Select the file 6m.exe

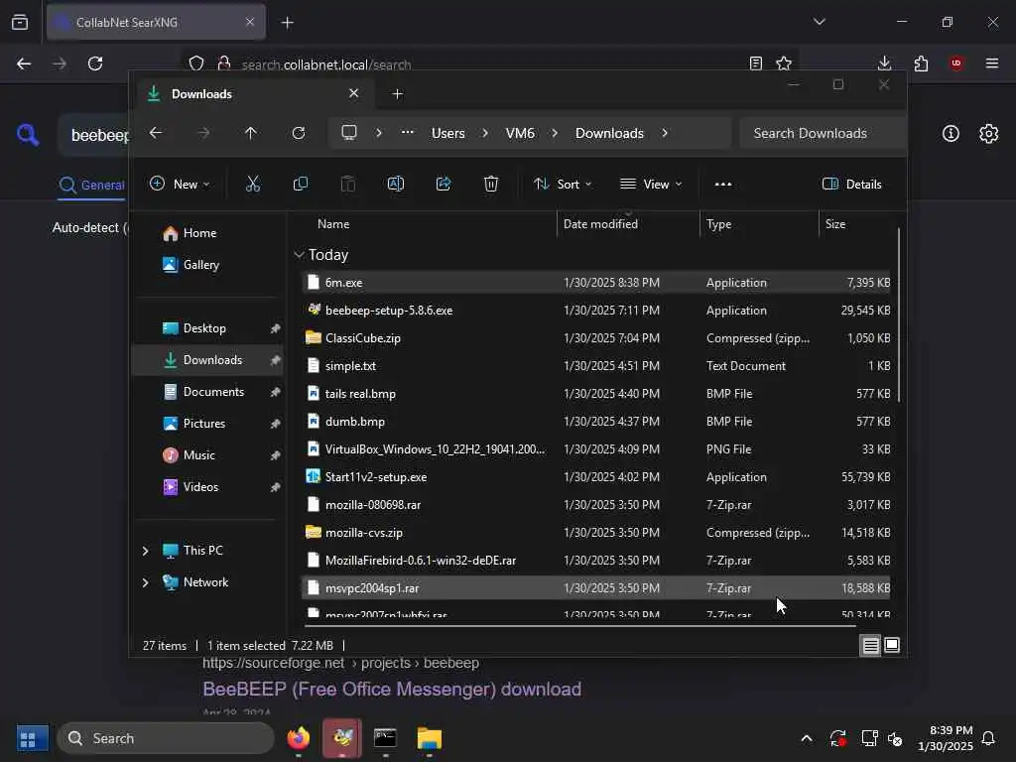point(596,283)
